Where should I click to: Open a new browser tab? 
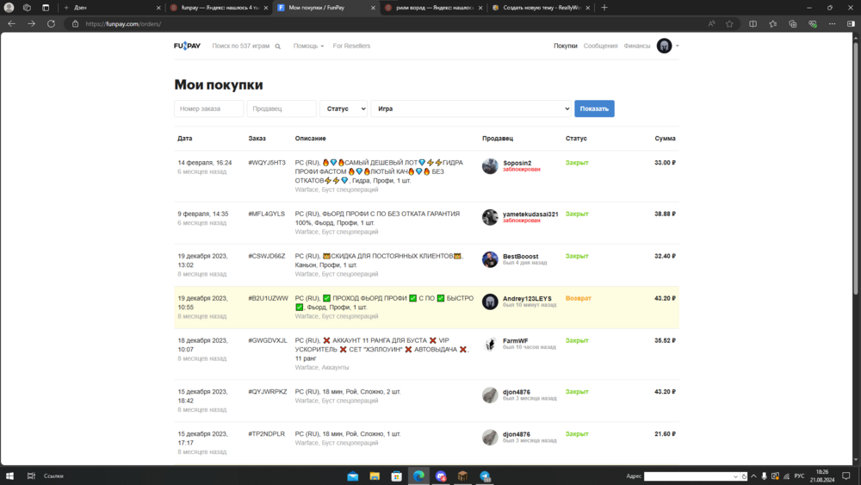click(x=604, y=8)
